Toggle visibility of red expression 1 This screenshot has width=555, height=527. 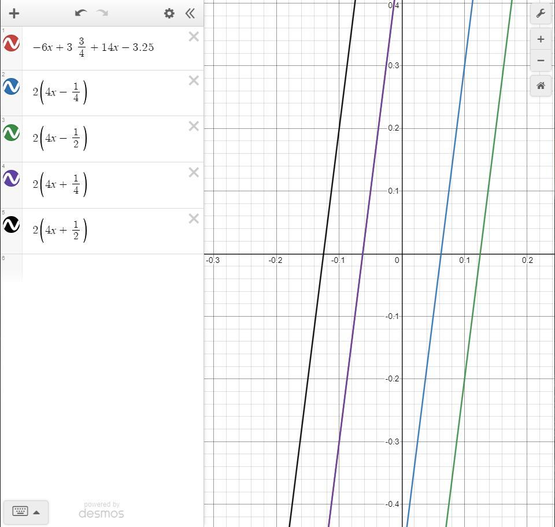[12, 43]
